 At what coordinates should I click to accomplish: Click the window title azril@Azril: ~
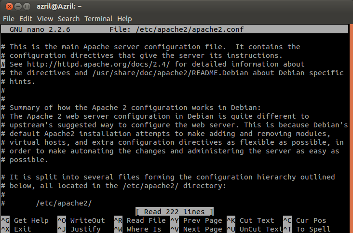click(x=59, y=7)
